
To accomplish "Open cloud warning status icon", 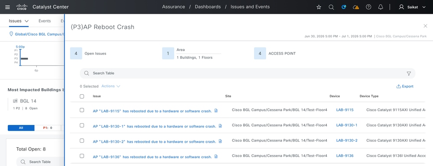I will coord(356,7).
